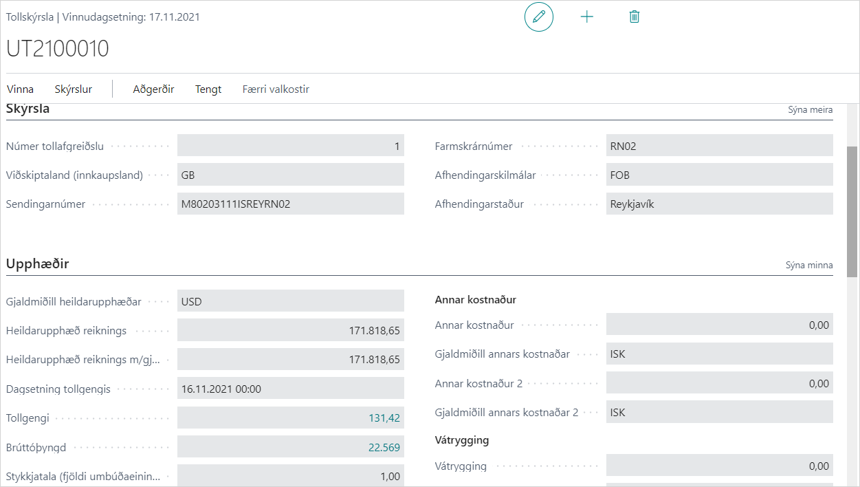This screenshot has width=860, height=487.
Task: Click the trash can delete icon
Action: click(634, 17)
